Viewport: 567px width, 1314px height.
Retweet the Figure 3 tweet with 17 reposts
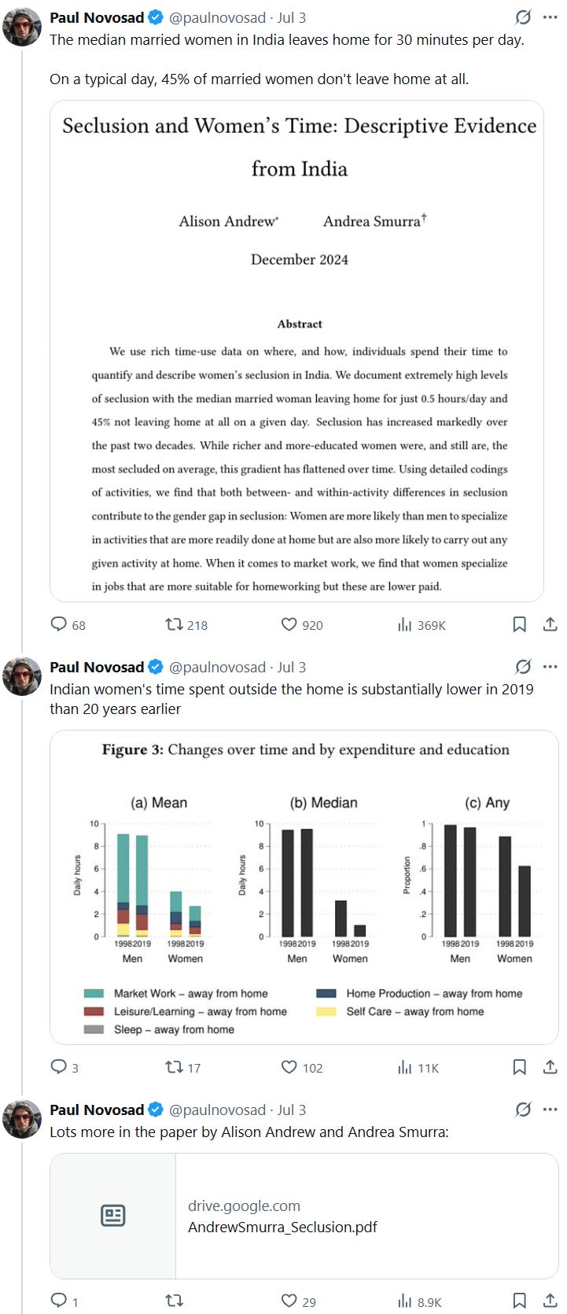183,1068
